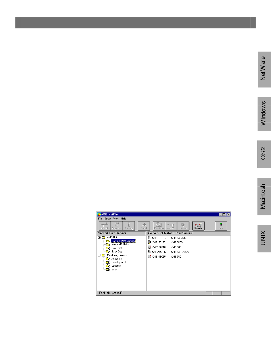Open the File menu
271x359 pixels.
100,219
